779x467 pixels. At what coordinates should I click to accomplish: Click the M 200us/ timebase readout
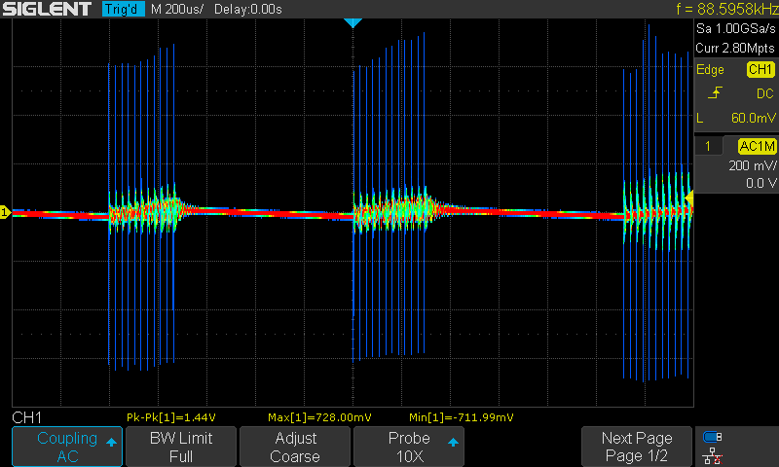click(177, 9)
